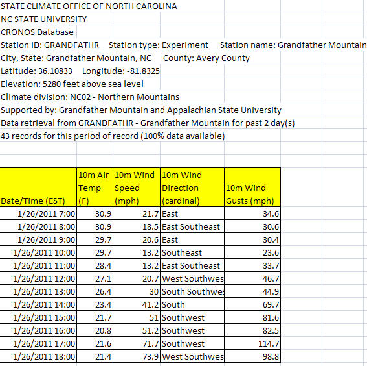Click the gust value 69.7
The image size is (367, 366).
pos(252,304)
